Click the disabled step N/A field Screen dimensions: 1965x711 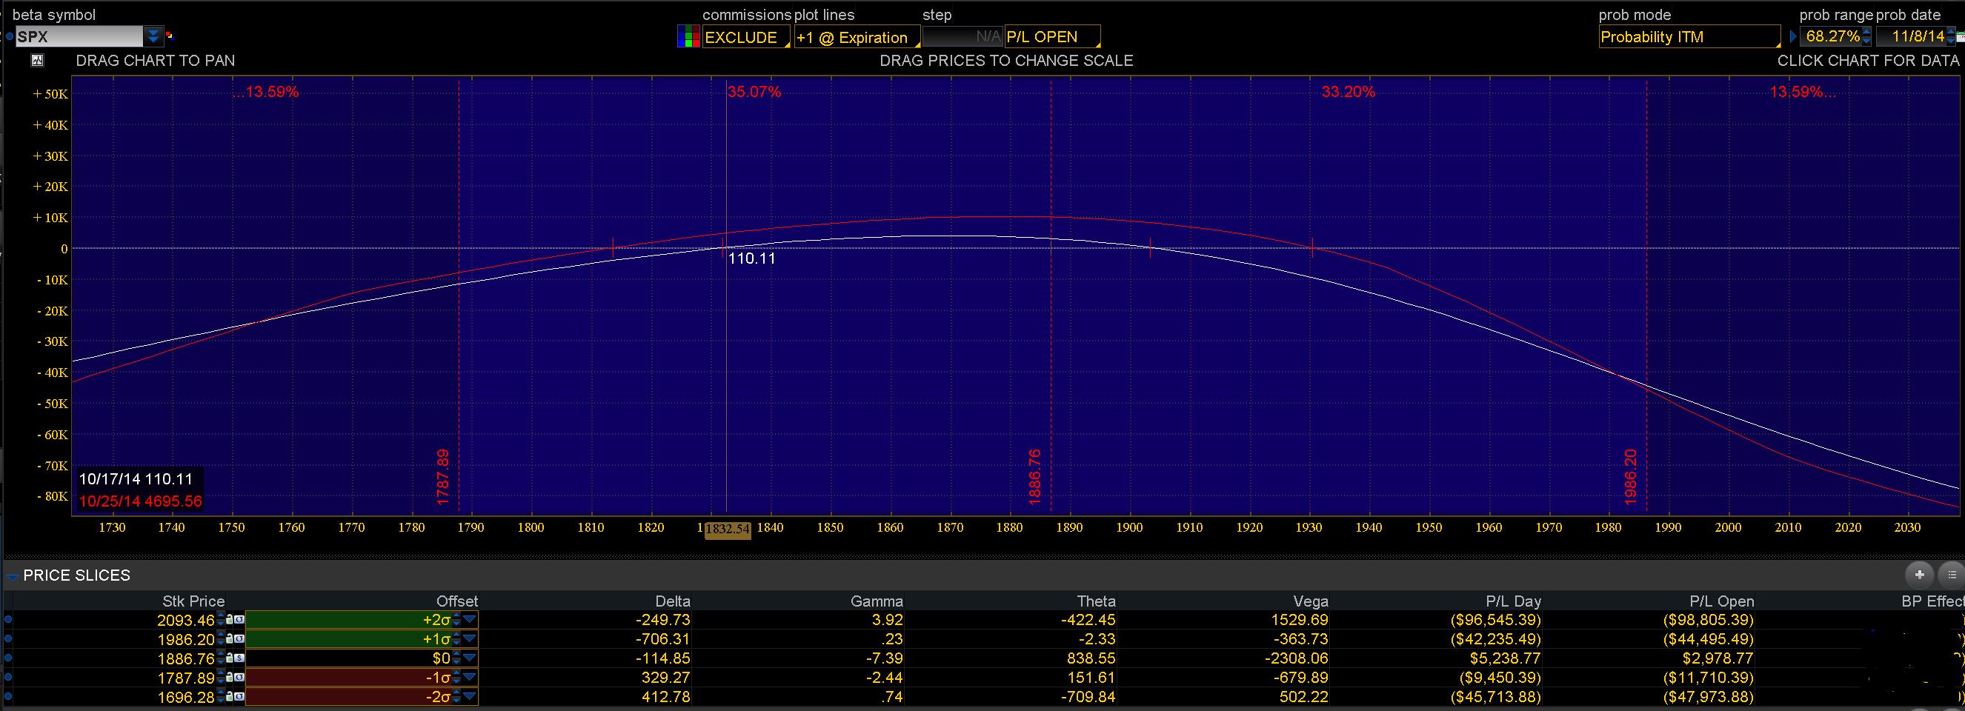pos(962,36)
